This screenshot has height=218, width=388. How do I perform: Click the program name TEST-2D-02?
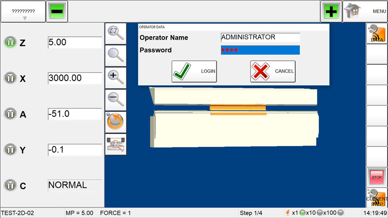[x=18, y=213]
